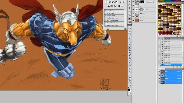
Task: Reset to default foreground/background colors
Action: coord(129,87)
